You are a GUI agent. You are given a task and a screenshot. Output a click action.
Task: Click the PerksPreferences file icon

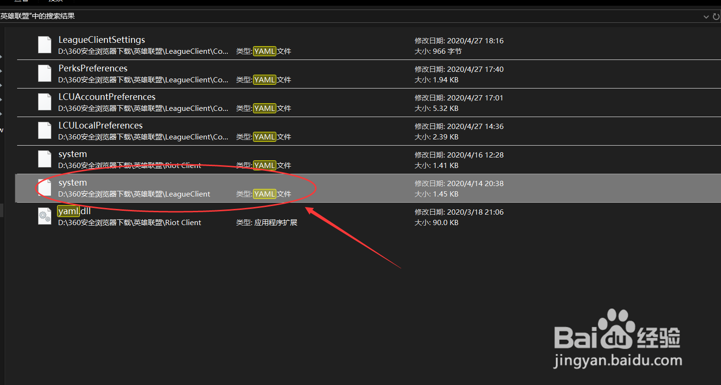(x=45, y=73)
